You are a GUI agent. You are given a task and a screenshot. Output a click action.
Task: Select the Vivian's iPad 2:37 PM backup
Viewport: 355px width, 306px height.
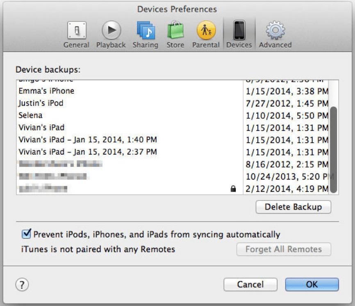[82, 152]
